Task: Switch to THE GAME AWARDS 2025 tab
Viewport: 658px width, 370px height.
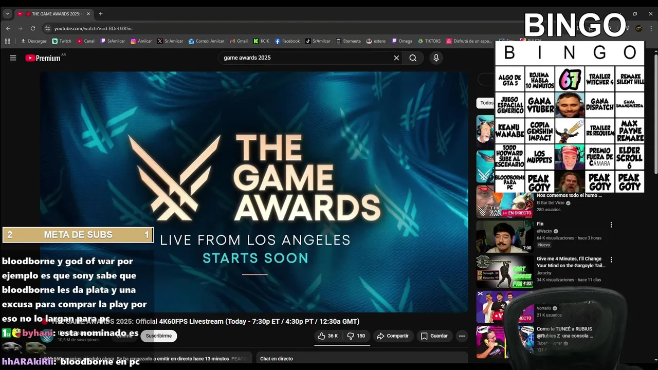Action: [53, 14]
